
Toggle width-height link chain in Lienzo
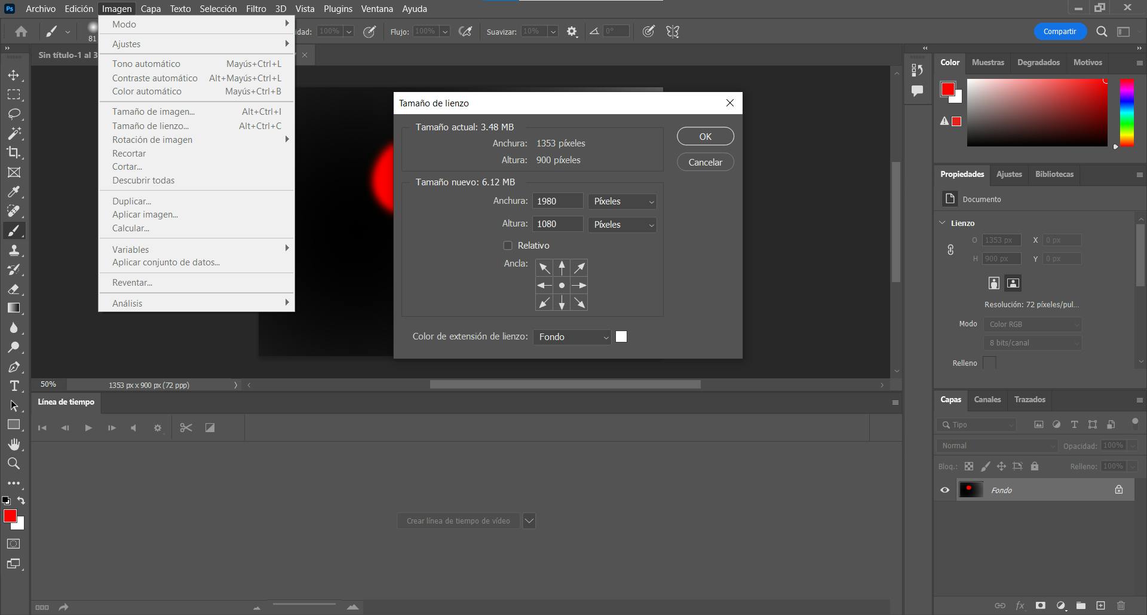(x=950, y=250)
